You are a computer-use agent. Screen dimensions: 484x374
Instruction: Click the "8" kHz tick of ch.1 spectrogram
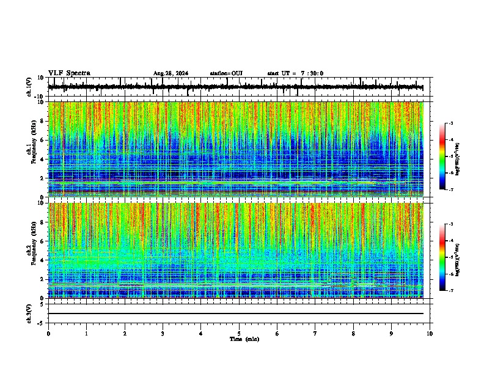pos(42,121)
